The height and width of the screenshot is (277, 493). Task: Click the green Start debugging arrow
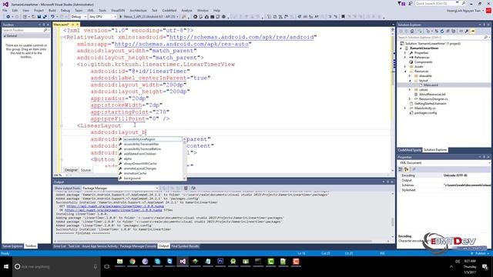click(x=120, y=17)
